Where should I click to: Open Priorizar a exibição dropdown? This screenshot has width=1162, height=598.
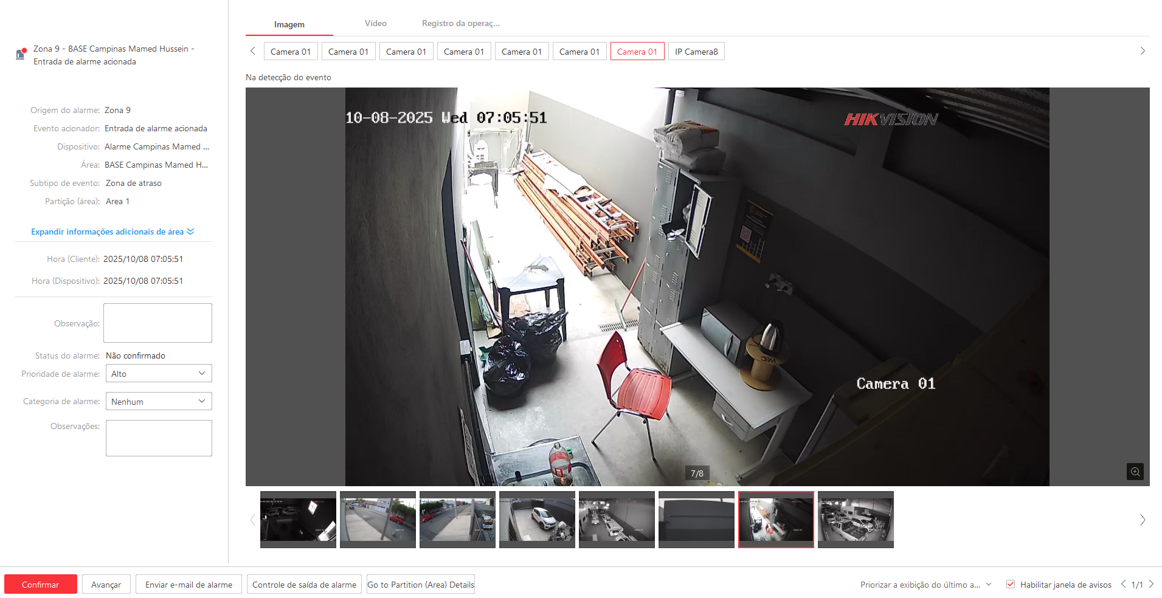pos(925,585)
